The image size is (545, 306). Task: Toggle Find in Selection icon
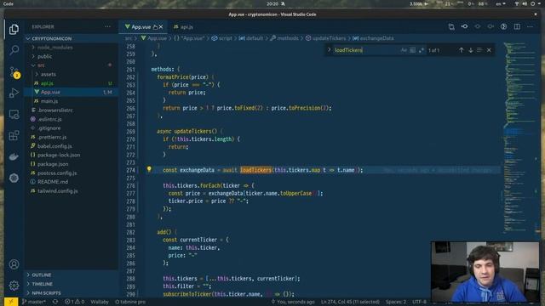[x=479, y=50]
